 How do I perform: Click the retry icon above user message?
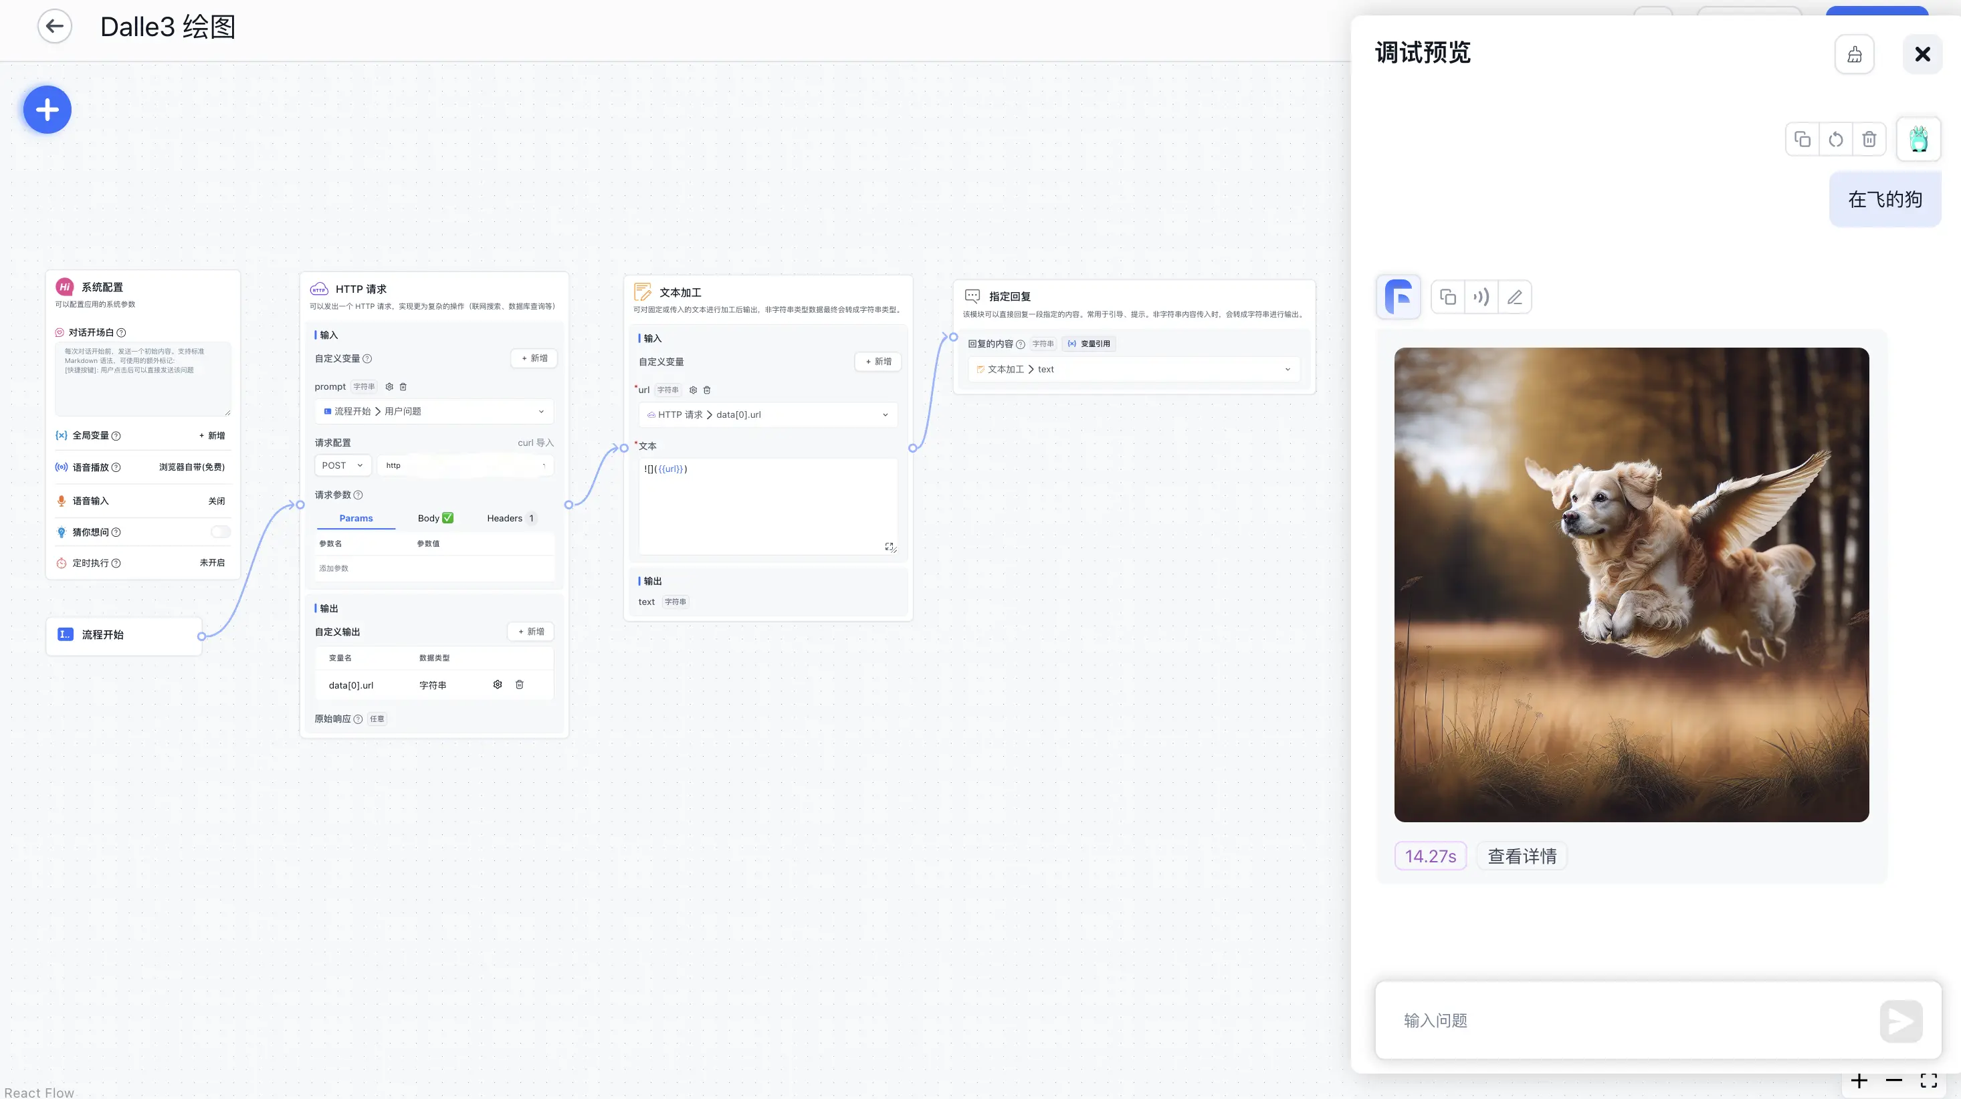click(1835, 139)
